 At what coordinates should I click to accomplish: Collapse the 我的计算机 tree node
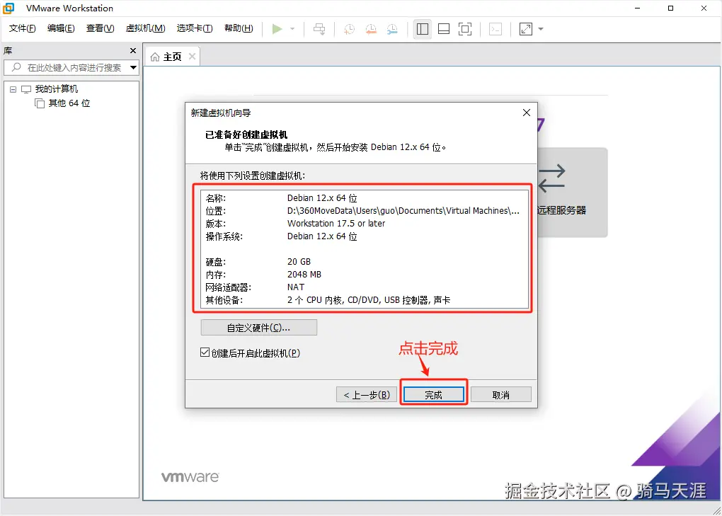pos(13,89)
